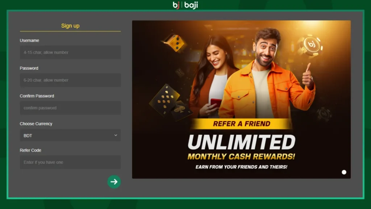Click the REFER A FRIEND yellow banner label
Image resolution: width=371 pixels, height=209 pixels.
click(242, 124)
